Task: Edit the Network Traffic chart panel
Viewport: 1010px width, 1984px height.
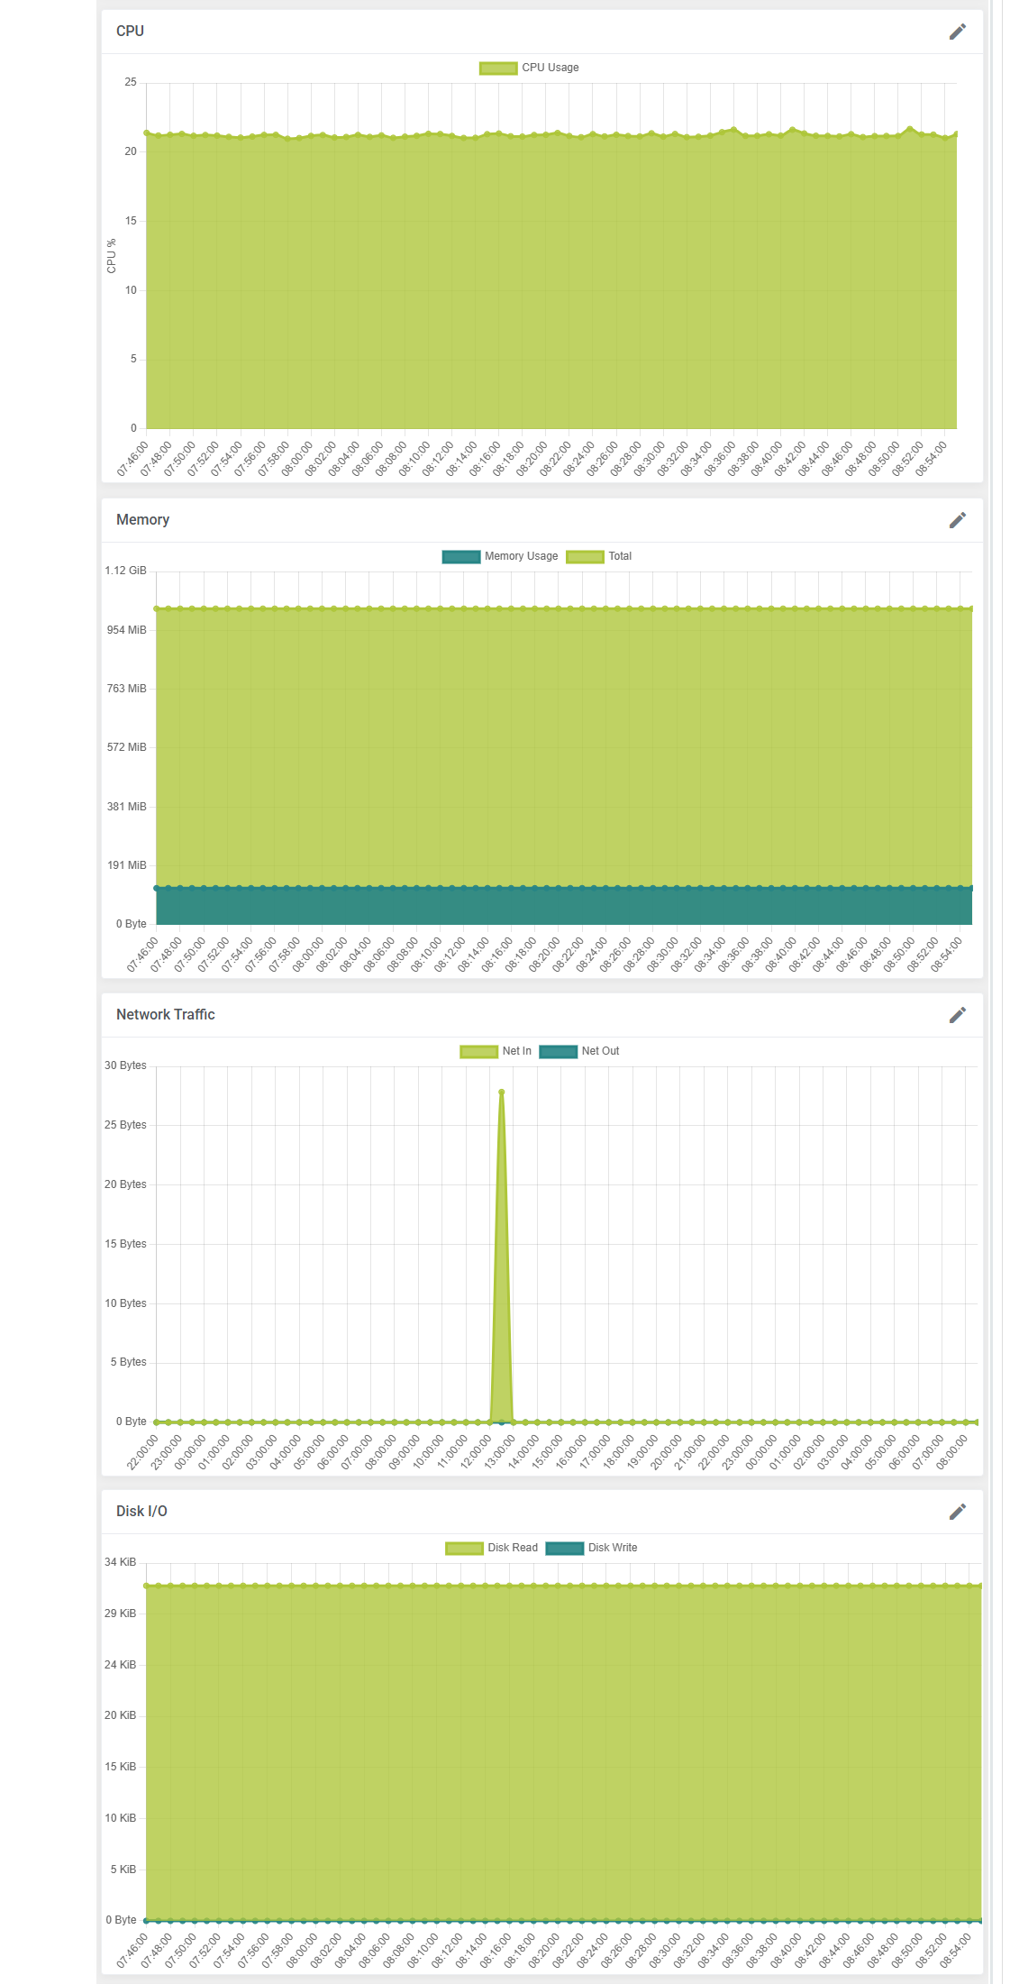Action: pyautogui.click(x=958, y=1015)
